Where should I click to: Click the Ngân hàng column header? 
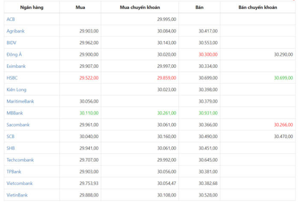32,8
